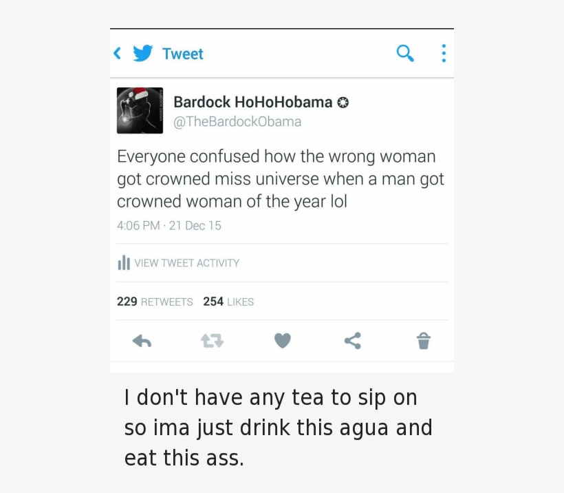The width and height of the screenshot is (564, 493).
Task: Reply to the tweet
Action: (x=142, y=341)
